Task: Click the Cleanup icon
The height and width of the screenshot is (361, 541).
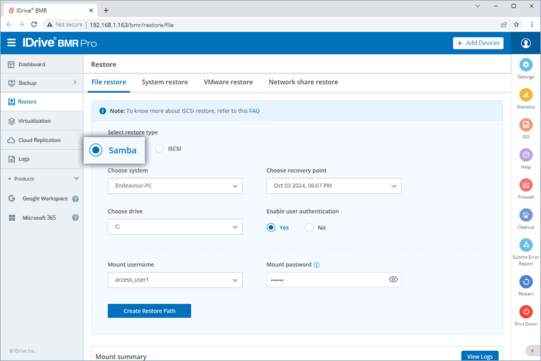Action: pos(525,215)
